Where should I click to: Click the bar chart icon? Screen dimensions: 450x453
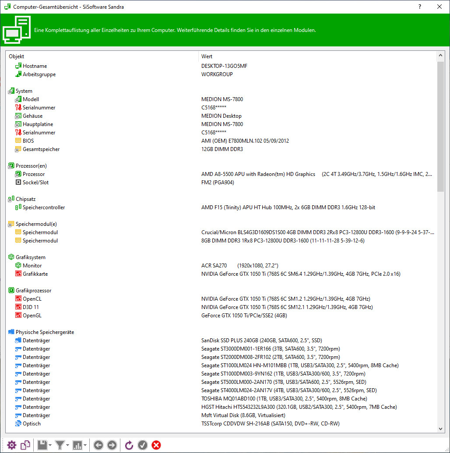pos(77,445)
